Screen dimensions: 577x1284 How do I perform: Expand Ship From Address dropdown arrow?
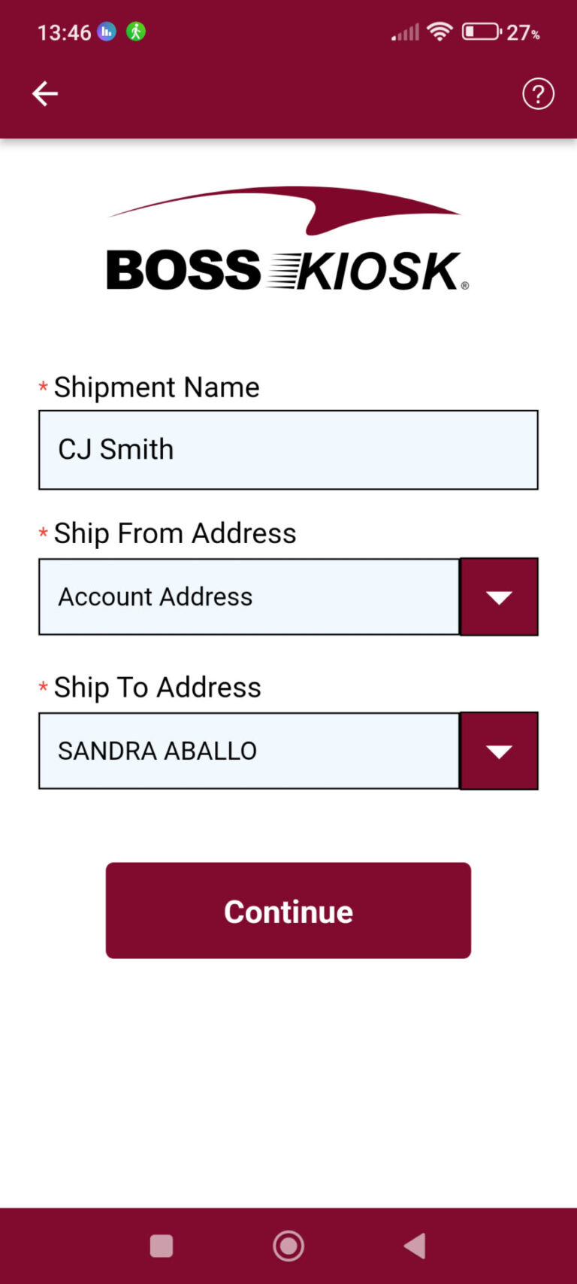(x=499, y=597)
